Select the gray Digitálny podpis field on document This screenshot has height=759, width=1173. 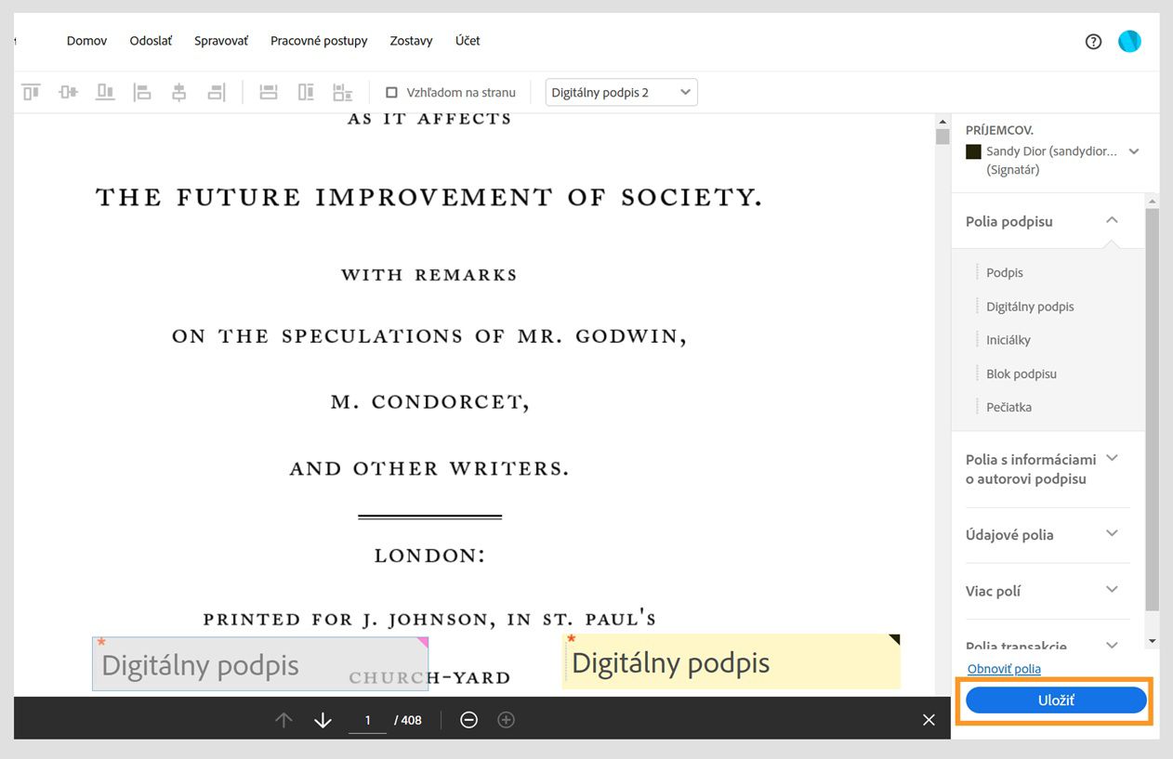pyautogui.click(x=260, y=663)
